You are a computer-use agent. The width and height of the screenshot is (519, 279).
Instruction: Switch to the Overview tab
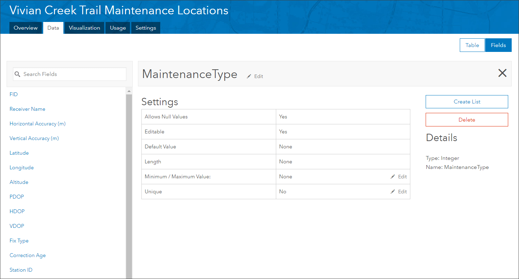coord(25,28)
